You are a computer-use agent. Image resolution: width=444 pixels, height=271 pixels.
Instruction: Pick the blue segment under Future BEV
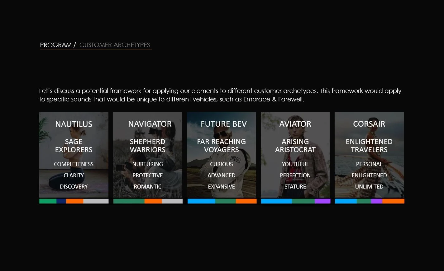(201, 201)
